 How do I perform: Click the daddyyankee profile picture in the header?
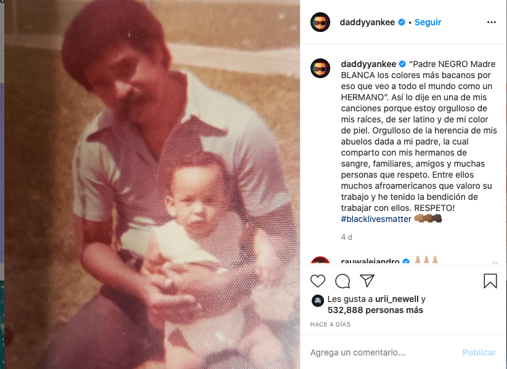point(320,22)
